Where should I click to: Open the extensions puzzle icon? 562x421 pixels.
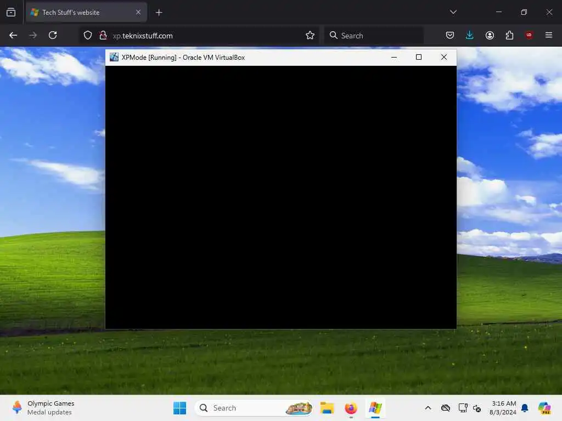509,35
